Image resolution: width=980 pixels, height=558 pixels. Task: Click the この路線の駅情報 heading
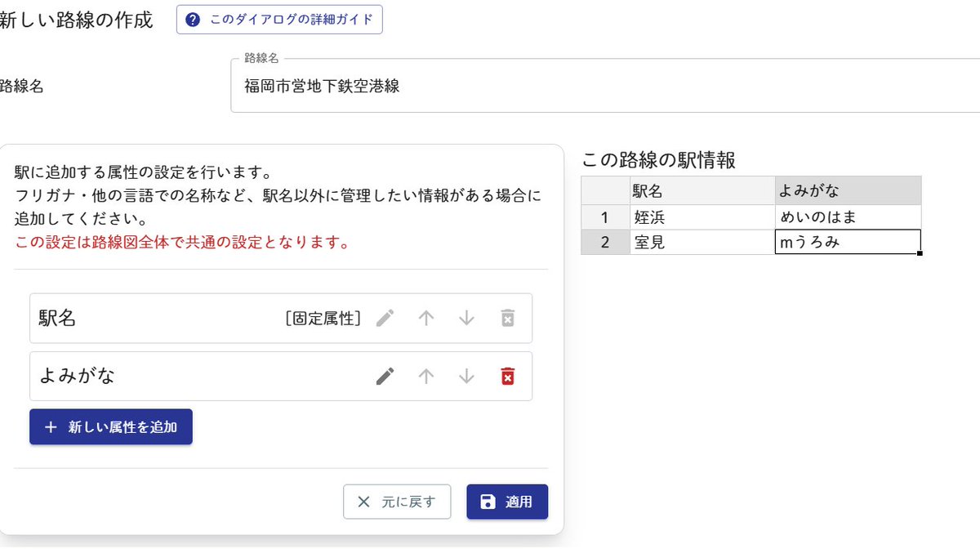pyautogui.click(x=659, y=160)
